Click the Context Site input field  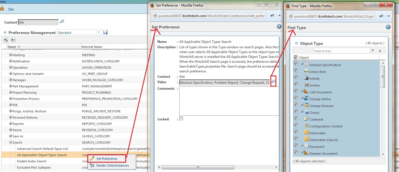(38, 22)
